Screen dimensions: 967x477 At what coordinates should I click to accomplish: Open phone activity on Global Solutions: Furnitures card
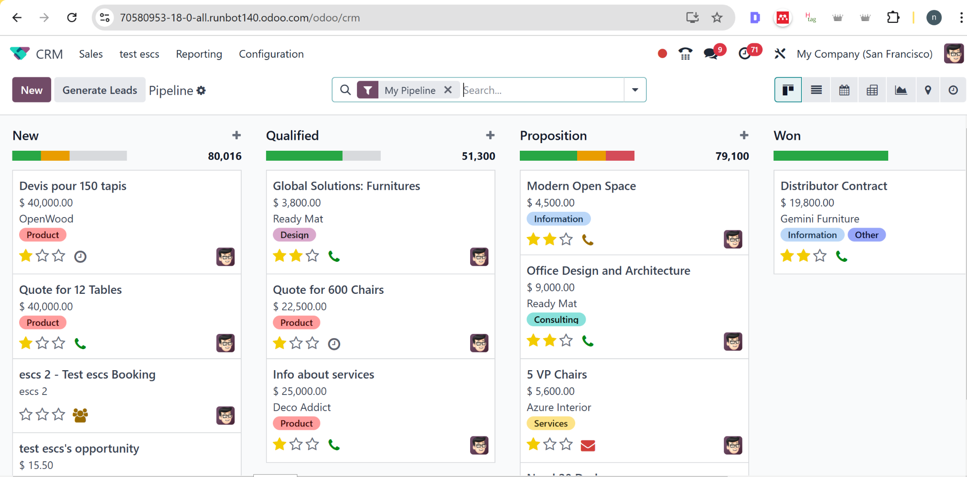point(334,257)
